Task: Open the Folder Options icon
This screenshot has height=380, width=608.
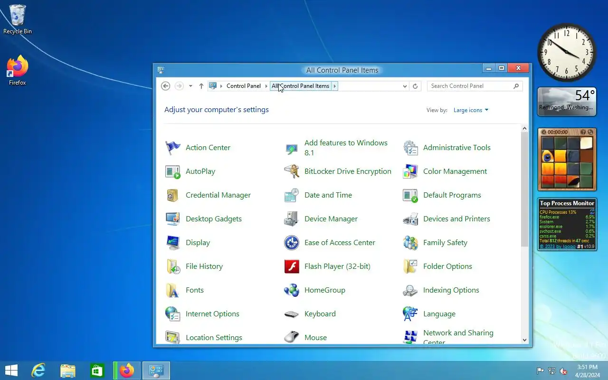Action: (410, 266)
